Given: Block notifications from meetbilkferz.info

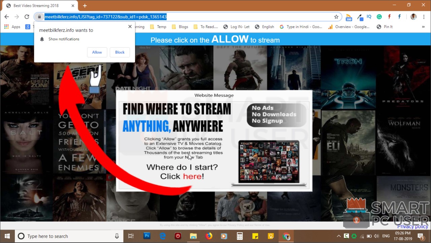Looking at the screenshot, I should (120, 52).
